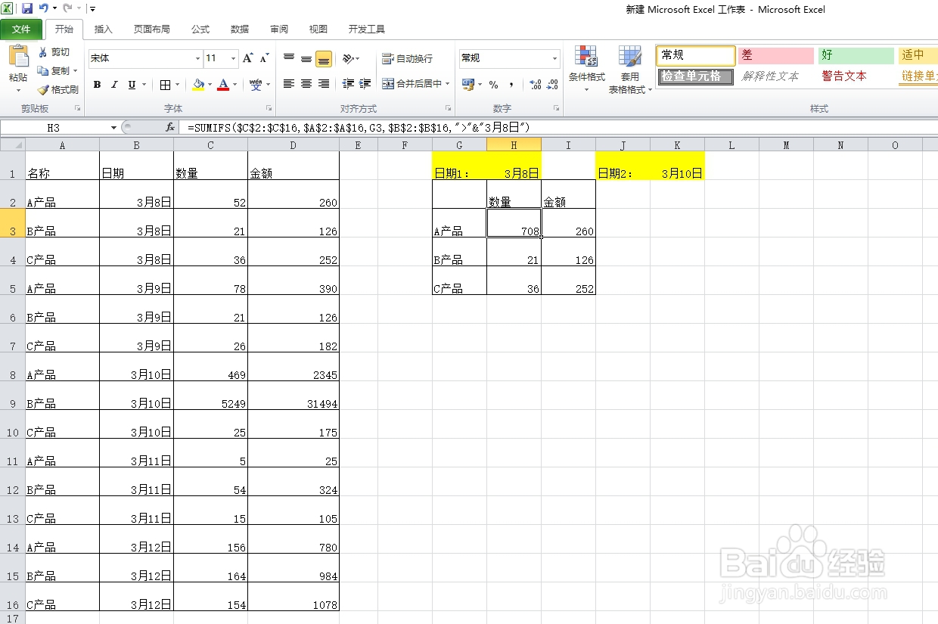Select cell K1 containing 3月10日
The image size is (938, 624).
(678, 166)
